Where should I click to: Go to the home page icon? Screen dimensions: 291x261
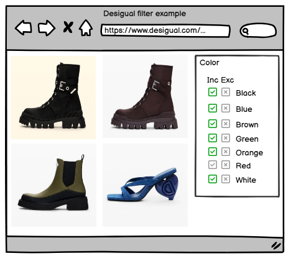[x=86, y=28]
